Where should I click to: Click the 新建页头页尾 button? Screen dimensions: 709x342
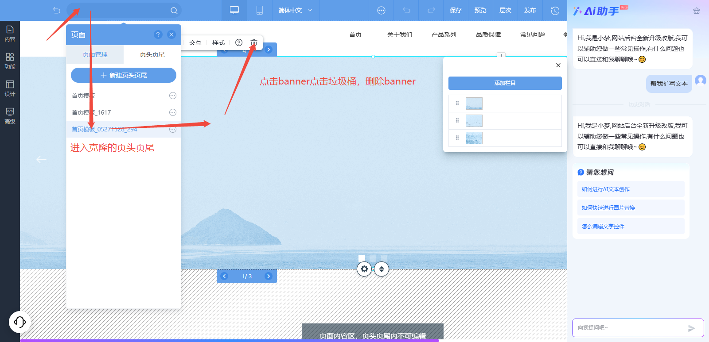coord(124,75)
